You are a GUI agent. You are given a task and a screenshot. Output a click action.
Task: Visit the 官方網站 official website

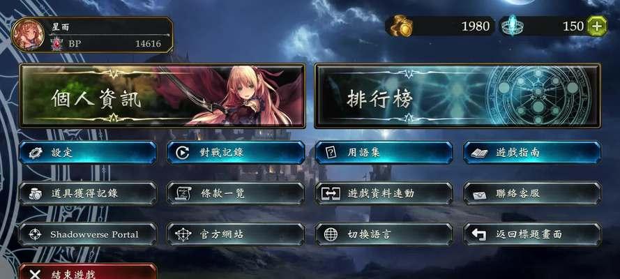pyautogui.click(x=236, y=234)
